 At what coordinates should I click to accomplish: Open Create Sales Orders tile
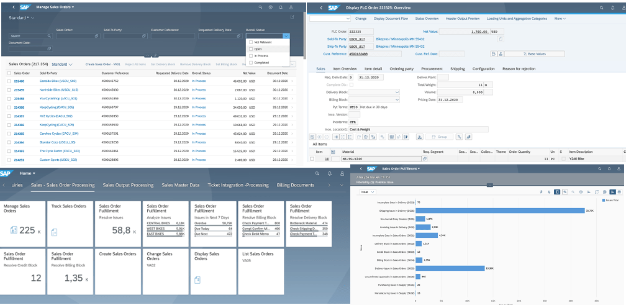118,271
